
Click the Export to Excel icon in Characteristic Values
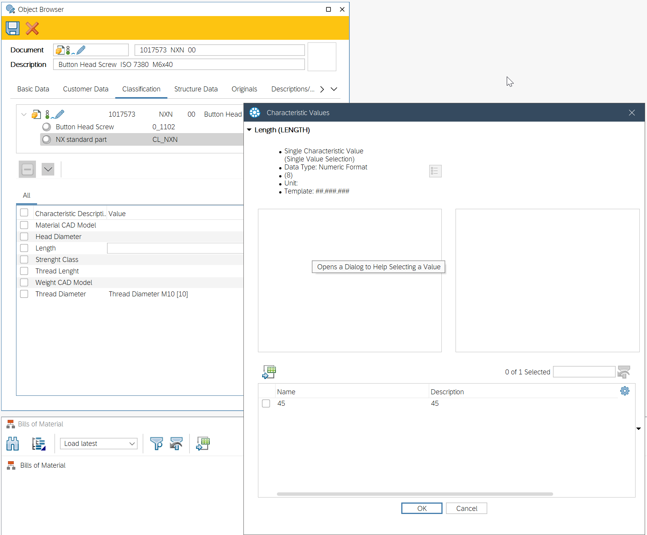click(269, 371)
